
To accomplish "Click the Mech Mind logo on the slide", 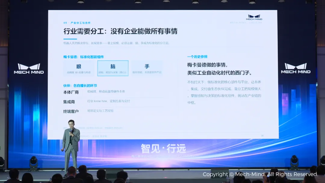I will click(x=254, y=17).
